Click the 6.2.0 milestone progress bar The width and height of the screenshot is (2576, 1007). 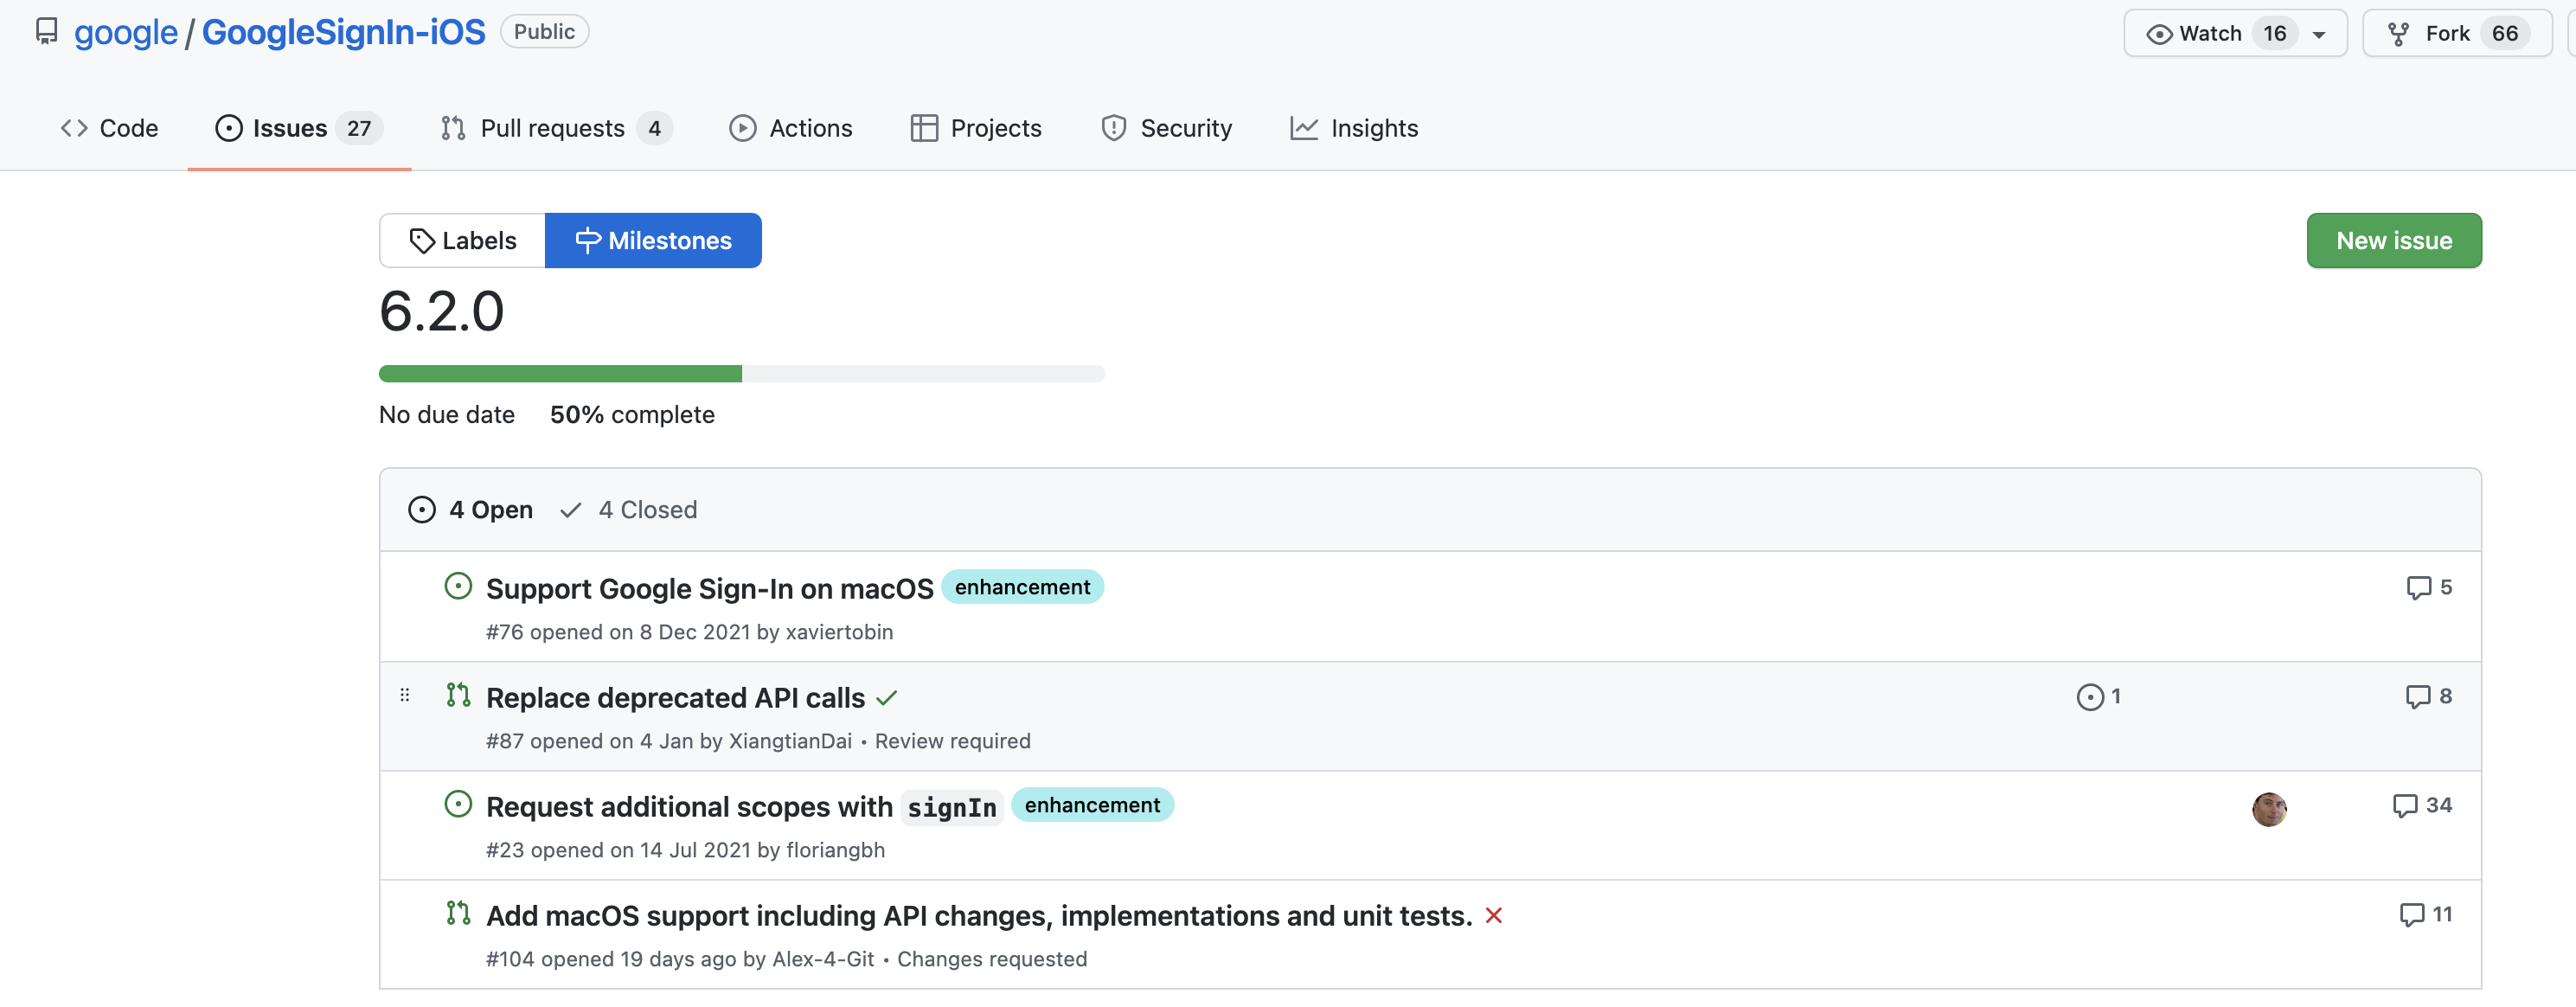point(741,374)
